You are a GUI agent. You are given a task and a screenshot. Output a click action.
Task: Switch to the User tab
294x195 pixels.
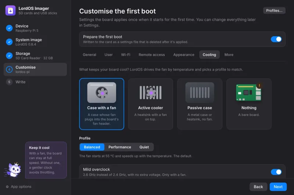coord(108,55)
